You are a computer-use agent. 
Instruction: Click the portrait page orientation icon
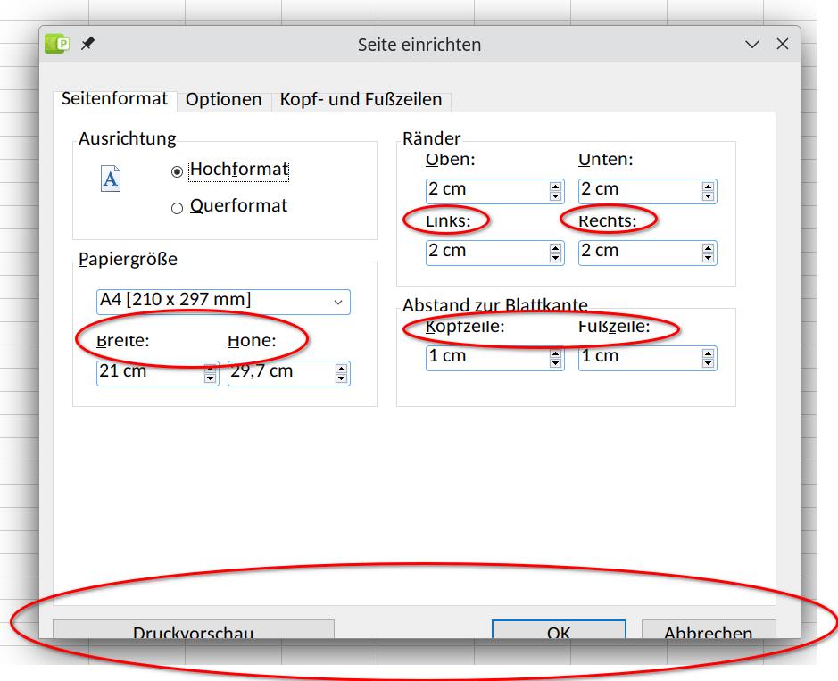(110, 179)
